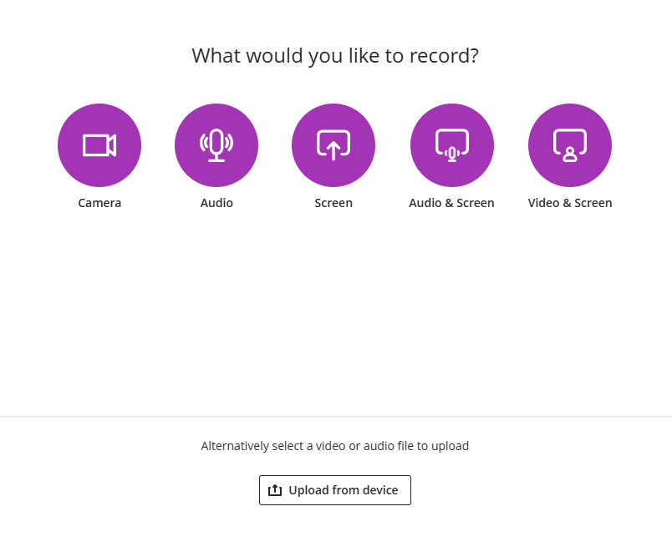
Task: Click the horizontal divider above the upload section
Action: coord(334,416)
